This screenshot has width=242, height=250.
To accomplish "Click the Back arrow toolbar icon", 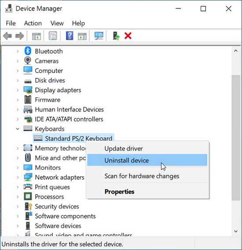I will (x=7, y=36).
